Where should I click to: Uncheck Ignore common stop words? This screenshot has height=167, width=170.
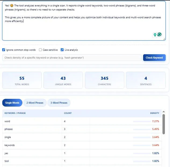pos(3,50)
